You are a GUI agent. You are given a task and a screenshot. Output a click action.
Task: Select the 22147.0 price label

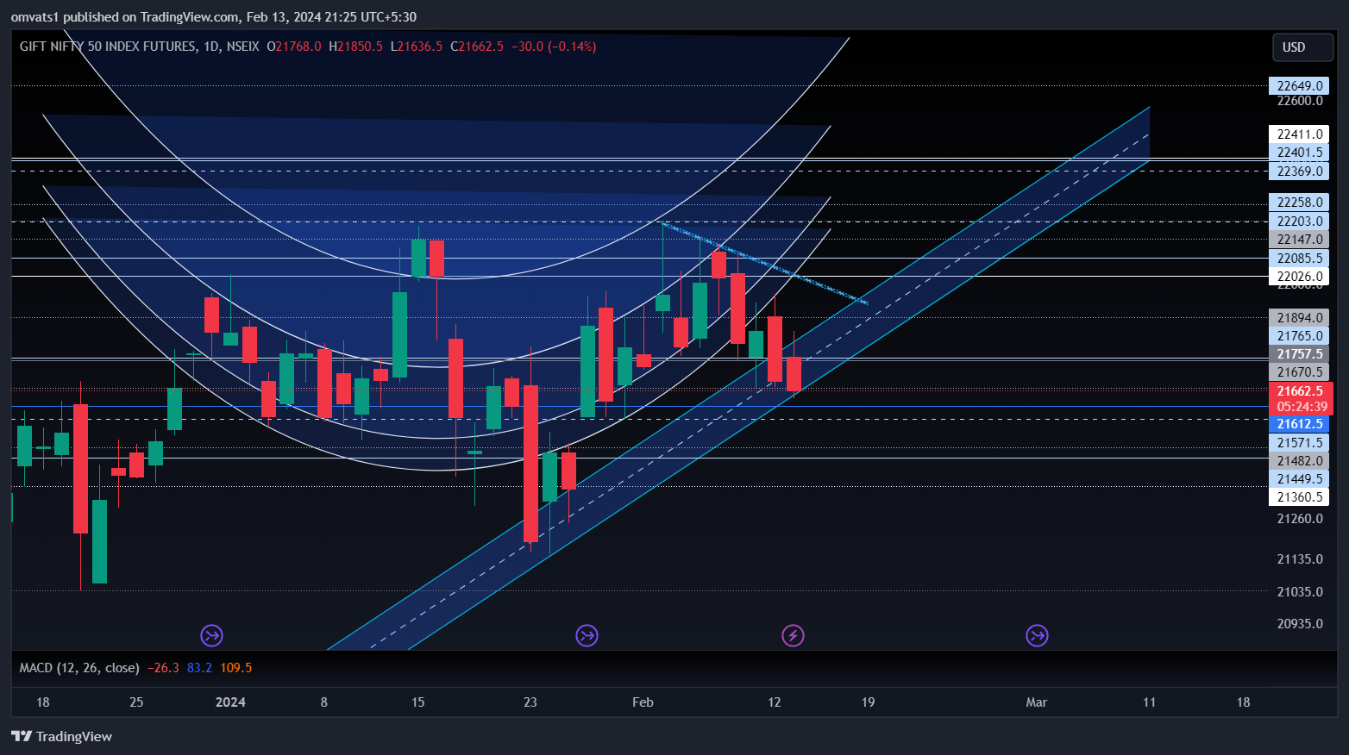click(x=1299, y=240)
